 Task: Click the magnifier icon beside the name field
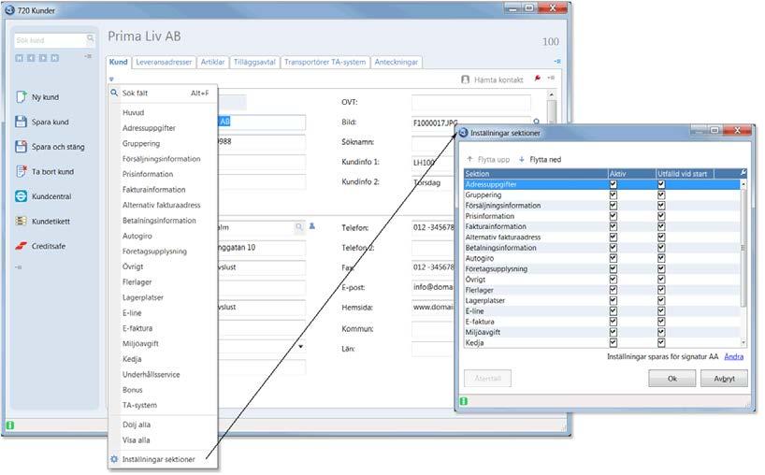coord(299,227)
